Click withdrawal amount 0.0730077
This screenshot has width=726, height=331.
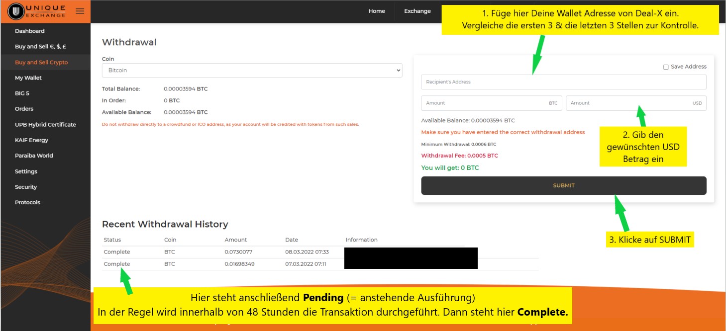click(238, 252)
